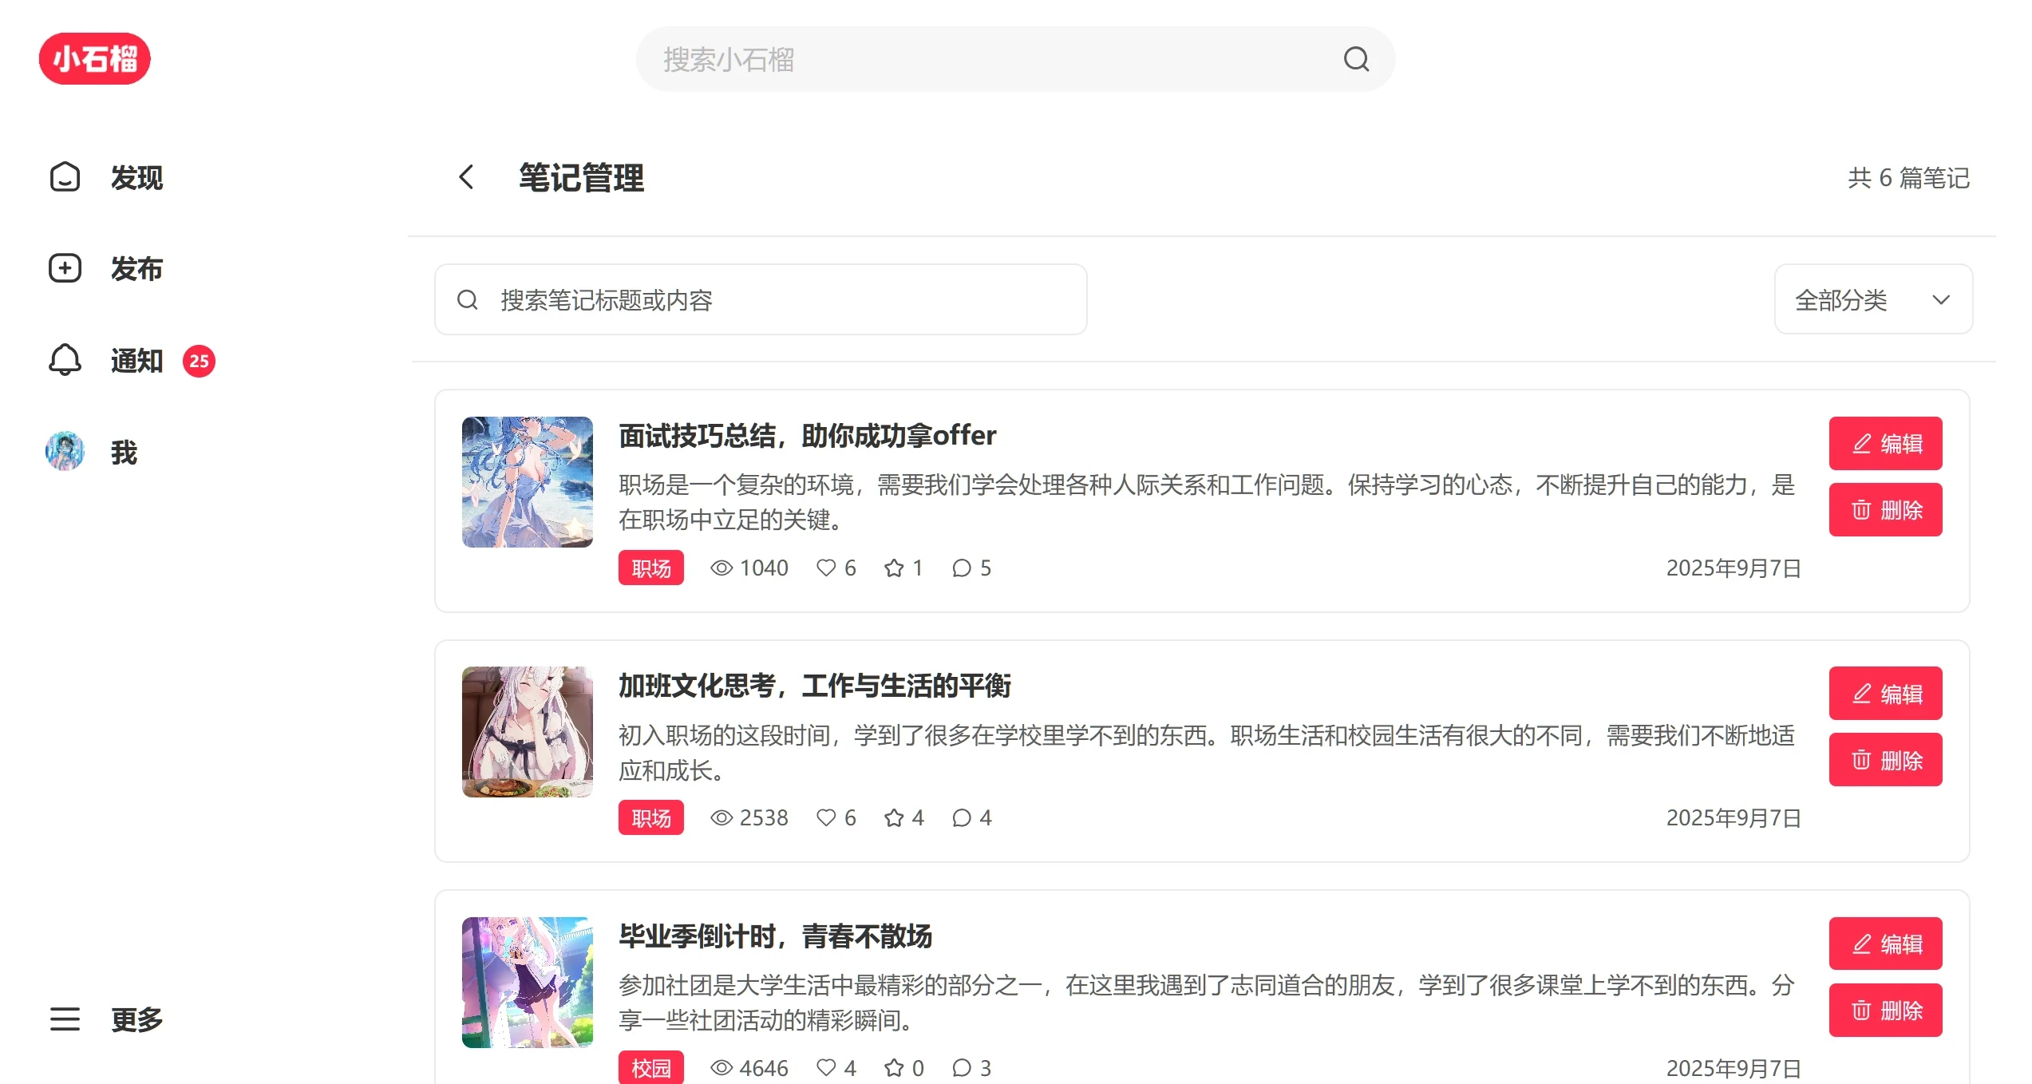The height and width of the screenshot is (1084, 2032).
Task: Click the 发布 plus icon in sidebar
Action: pyautogui.click(x=65, y=268)
